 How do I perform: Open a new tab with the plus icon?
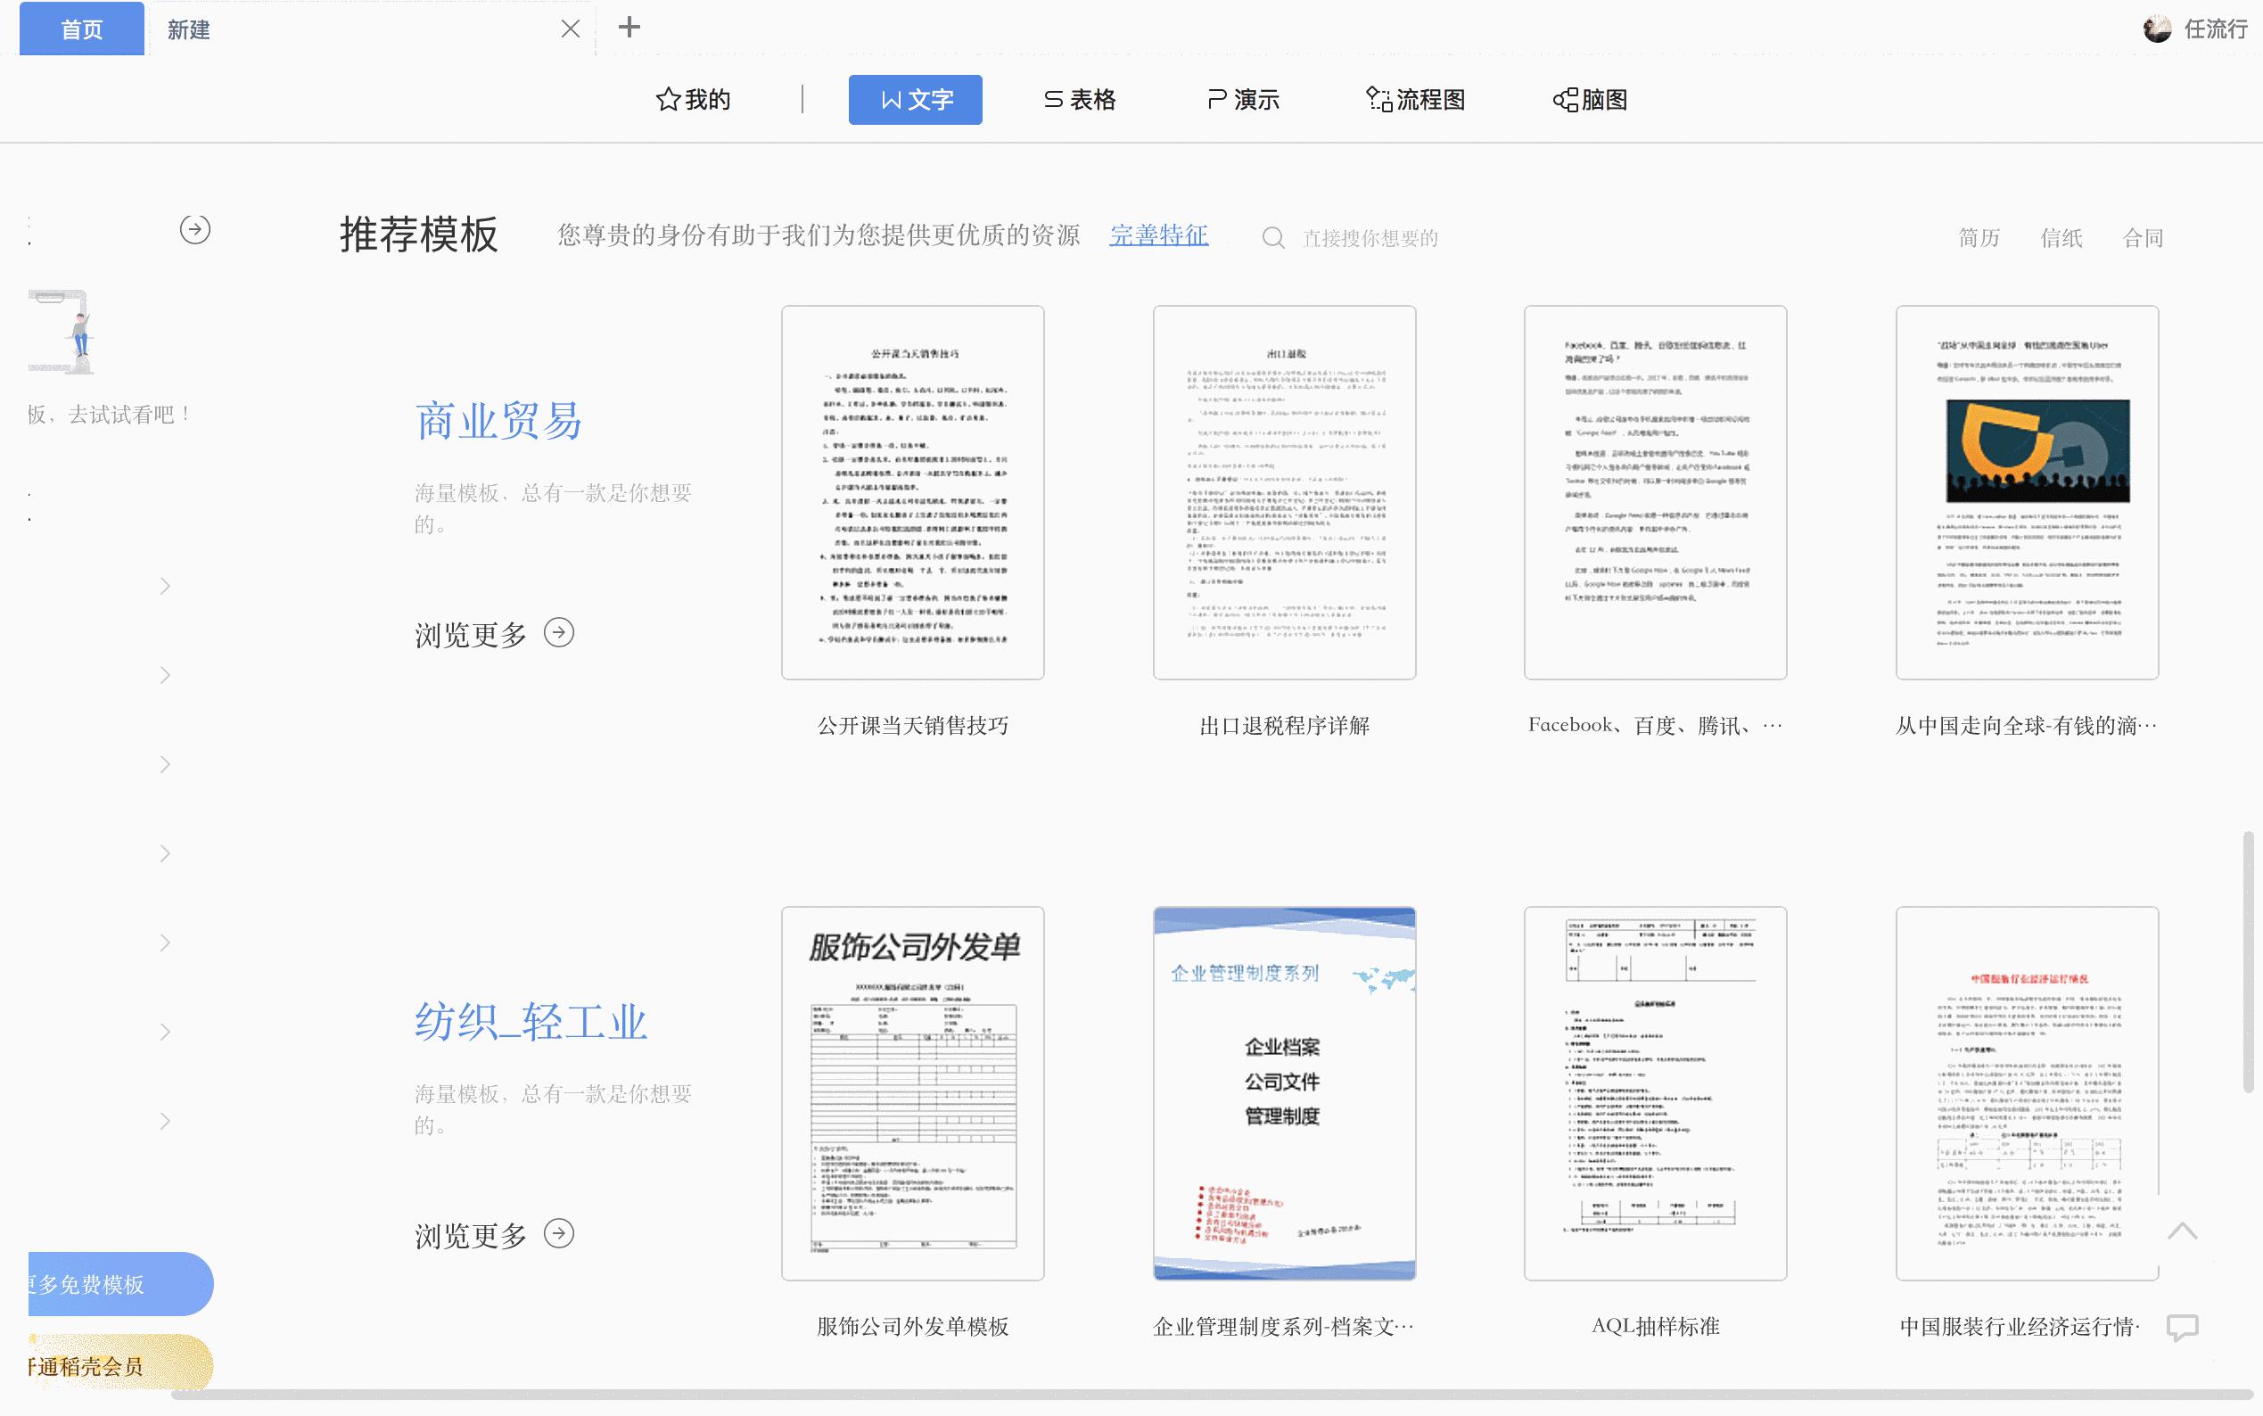point(629,29)
